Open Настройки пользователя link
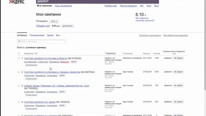Viewport: 206px width, 116px height. point(175,35)
